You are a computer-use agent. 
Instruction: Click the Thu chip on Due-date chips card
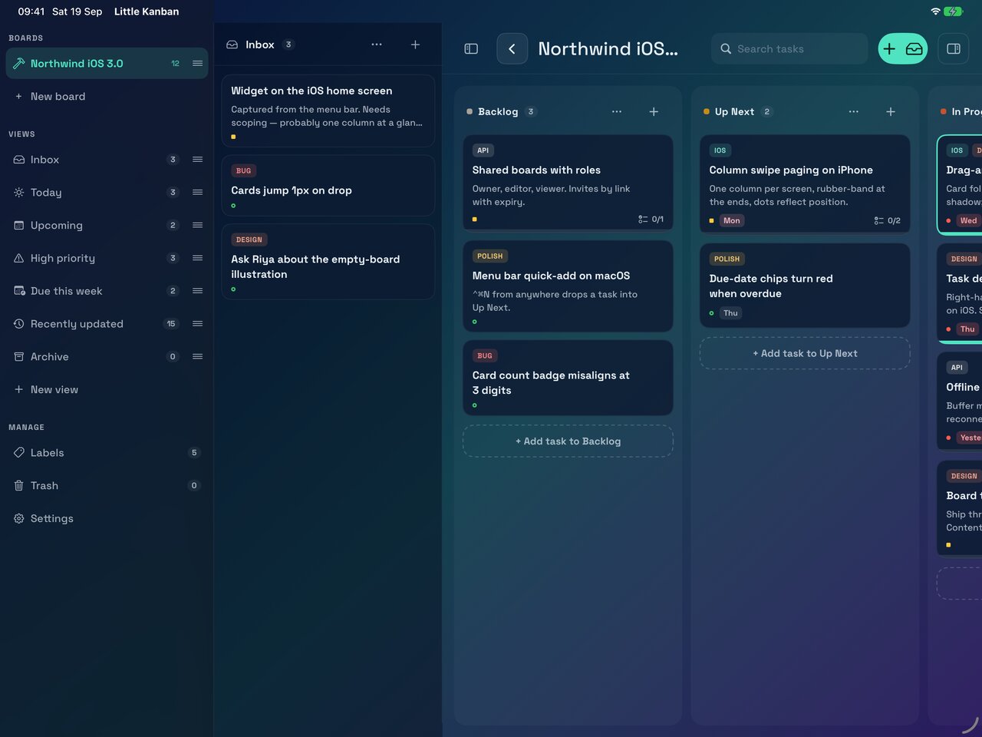[730, 313]
